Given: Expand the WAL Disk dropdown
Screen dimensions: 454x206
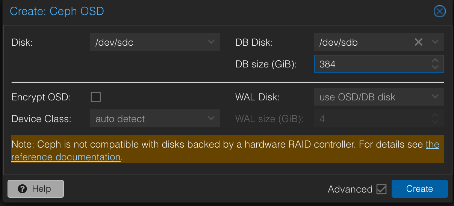Looking at the screenshot, I should coord(435,97).
